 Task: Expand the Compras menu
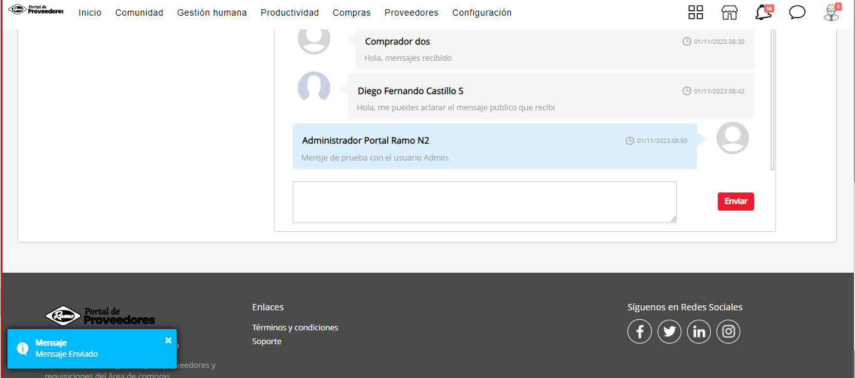352,13
